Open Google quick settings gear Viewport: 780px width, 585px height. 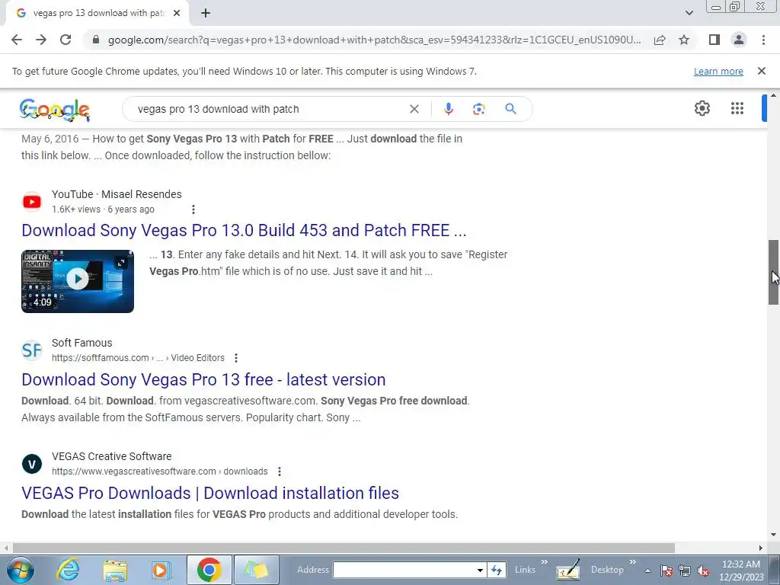click(x=702, y=108)
